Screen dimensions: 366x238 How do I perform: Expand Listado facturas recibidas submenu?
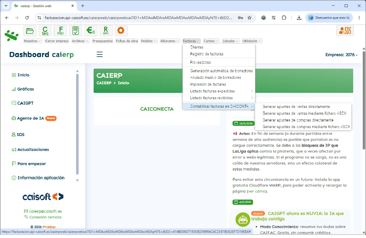pyautogui.click(x=219, y=98)
